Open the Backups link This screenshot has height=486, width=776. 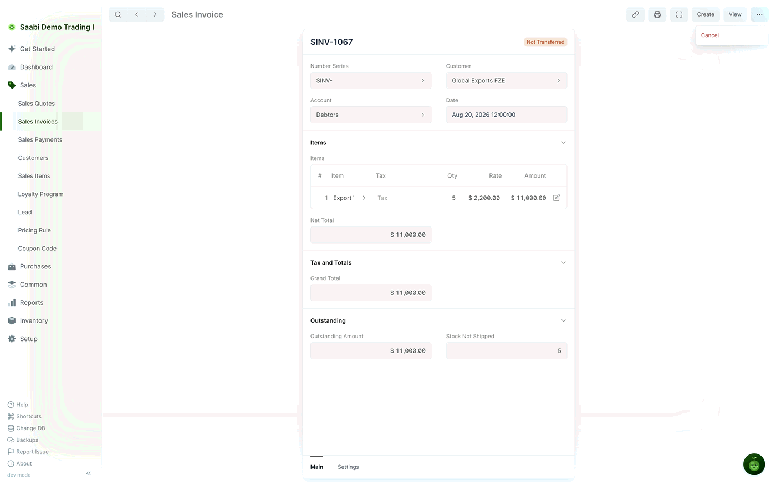[x=23, y=440]
